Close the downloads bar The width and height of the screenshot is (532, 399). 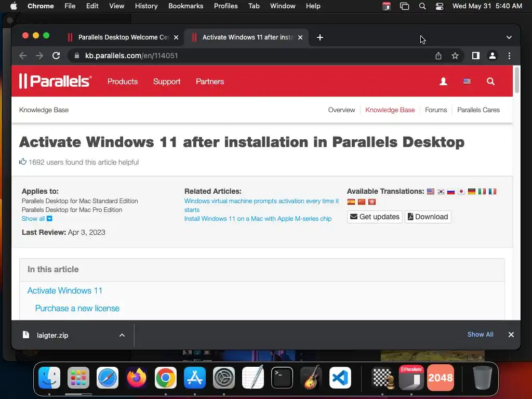511,335
